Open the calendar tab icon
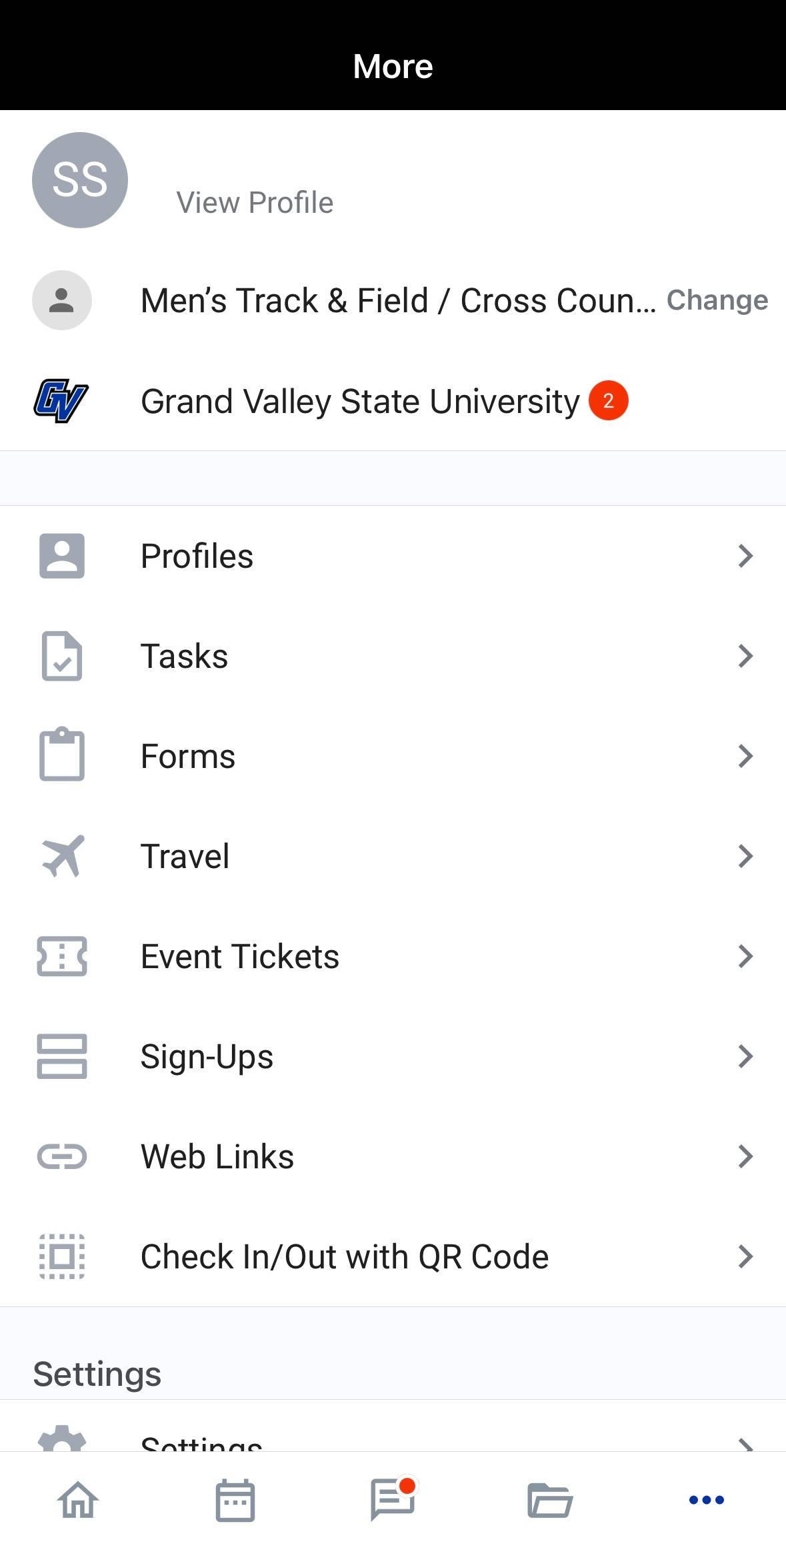Viewport: 786px width, 1566px height. (x=235, y=1500)
